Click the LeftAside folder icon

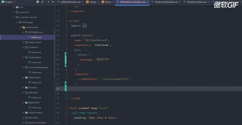26,92
